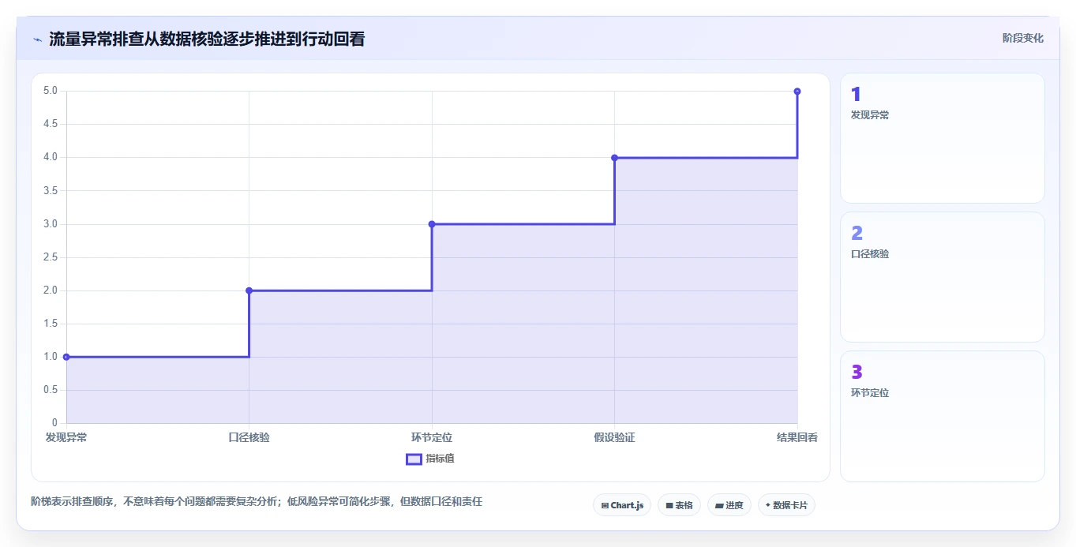
Task: Open the 口径核验 step card numbered 2
Action: (x=943, y=277)
